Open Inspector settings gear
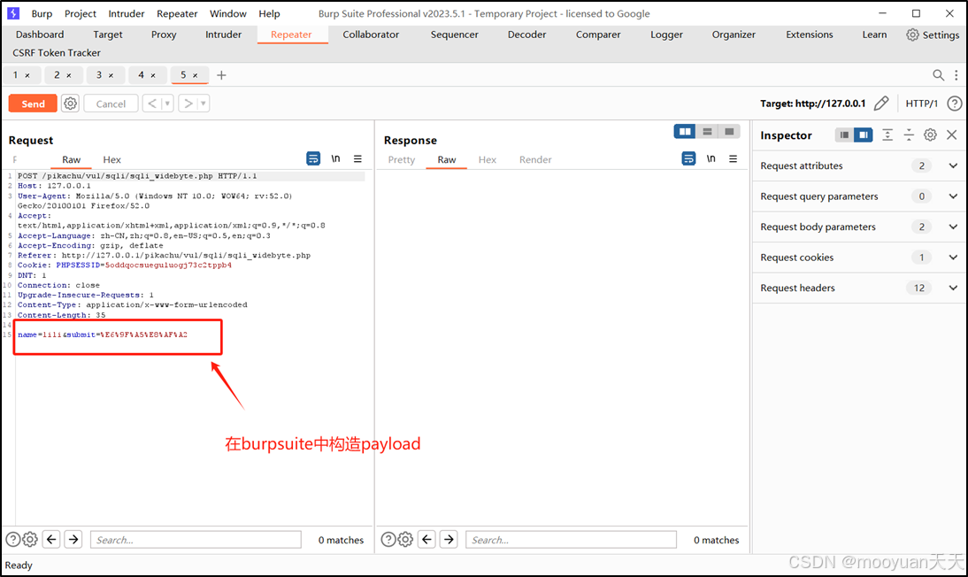This screenshot has width=968, height=577. coord(930,135)
